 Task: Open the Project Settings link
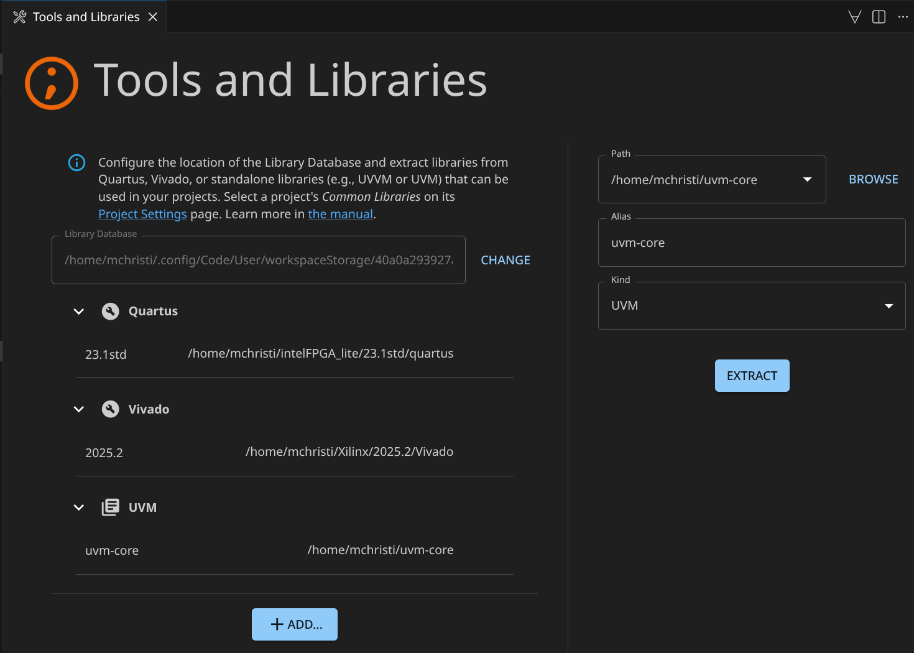coord(142,214)
